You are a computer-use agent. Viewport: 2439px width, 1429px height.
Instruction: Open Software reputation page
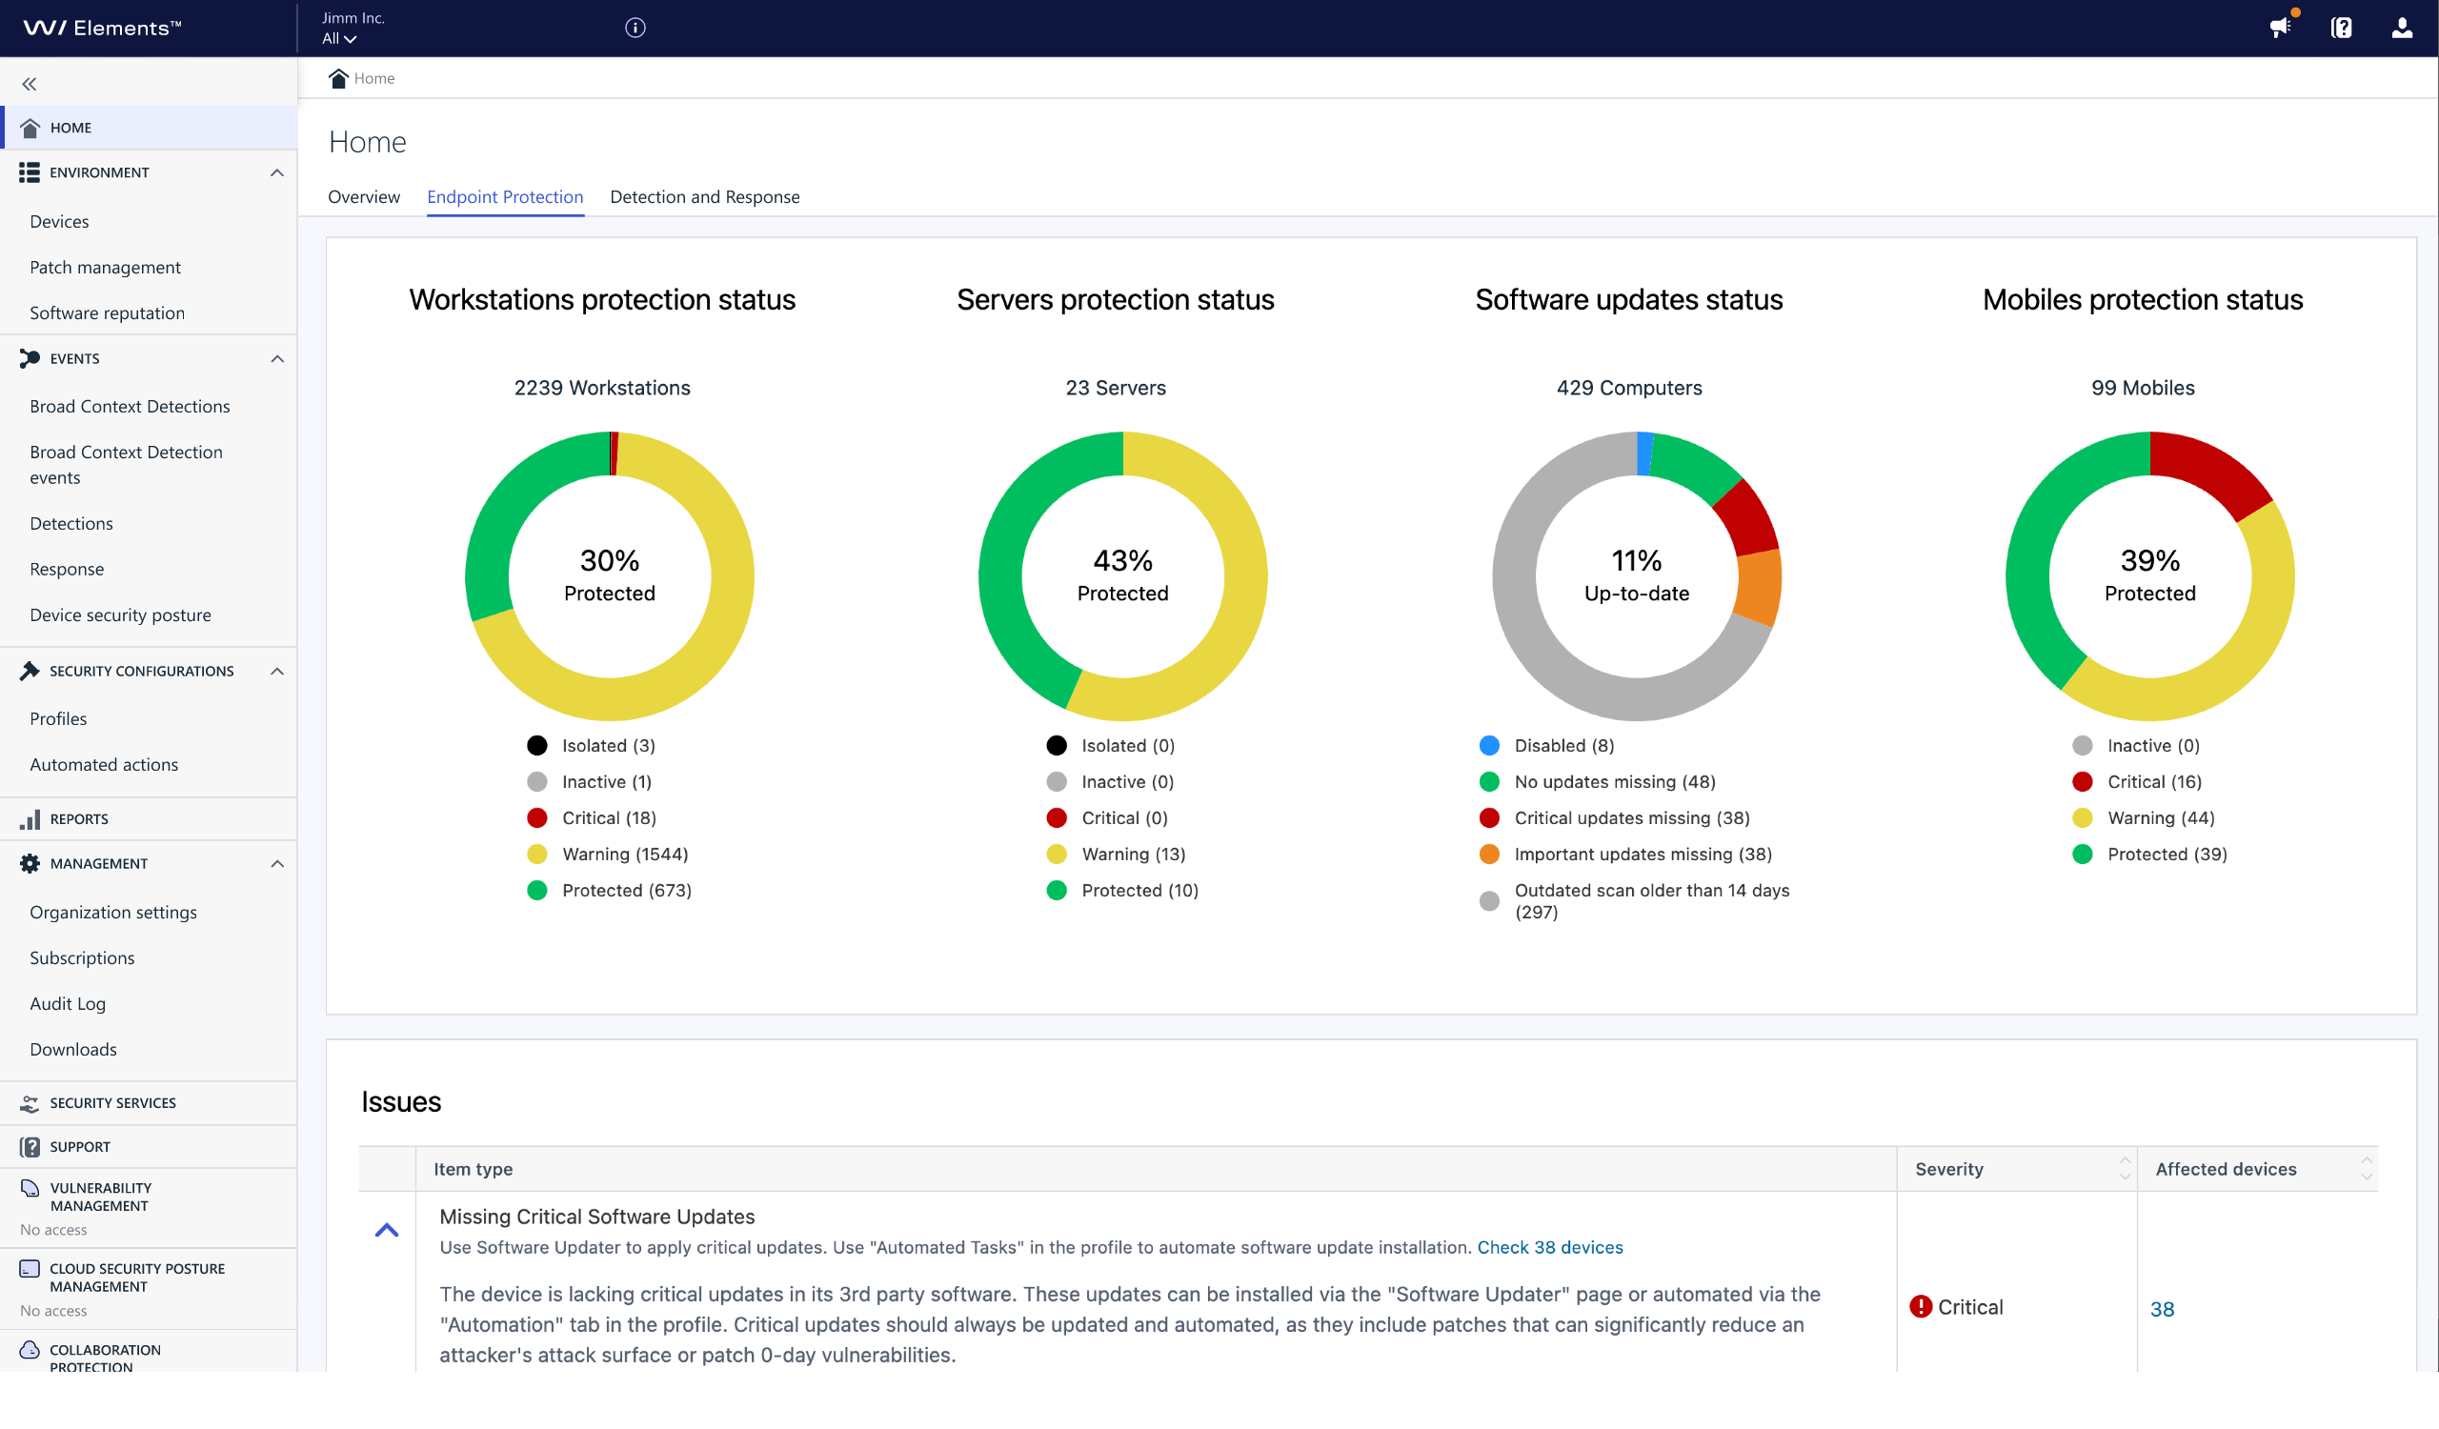pos(108,312)
